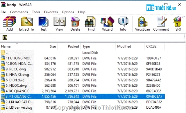Select file icon of 6. DIEN.dwg
This screenshot has height=113, width=186.
click(x=3, y=80)
